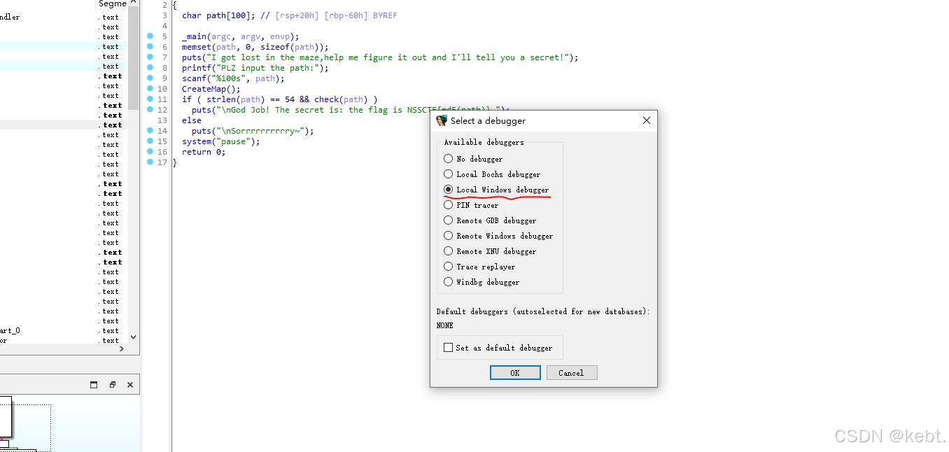This screenshot has height=452, width=949.
Task: Cancel the Select a debugger dialog
Action: (572, 372)
